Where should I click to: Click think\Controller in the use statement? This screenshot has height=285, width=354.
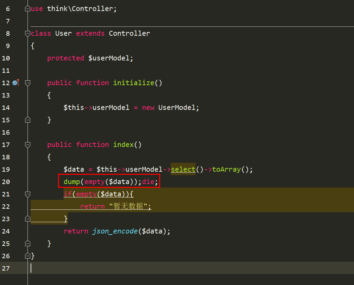pyautogui.click(x=80, y=9)
